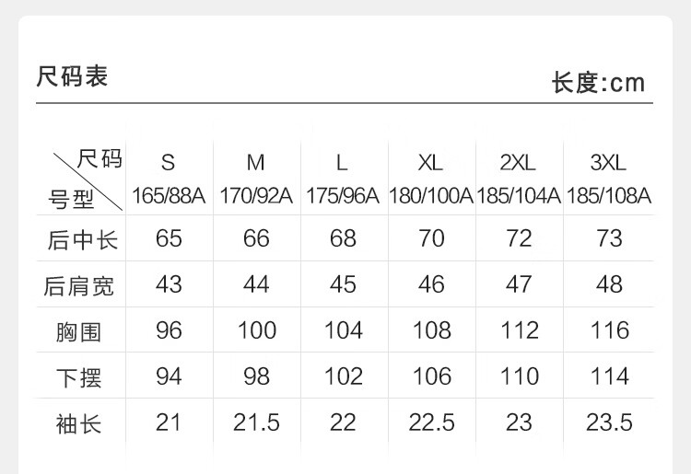Click the 后中长 value 65 for S
The image size is (691, 474).
pyautogui.click(x=169, y=238)
